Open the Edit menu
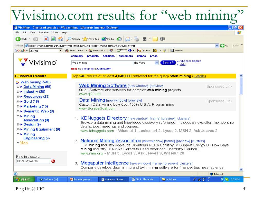 (25, 33)
